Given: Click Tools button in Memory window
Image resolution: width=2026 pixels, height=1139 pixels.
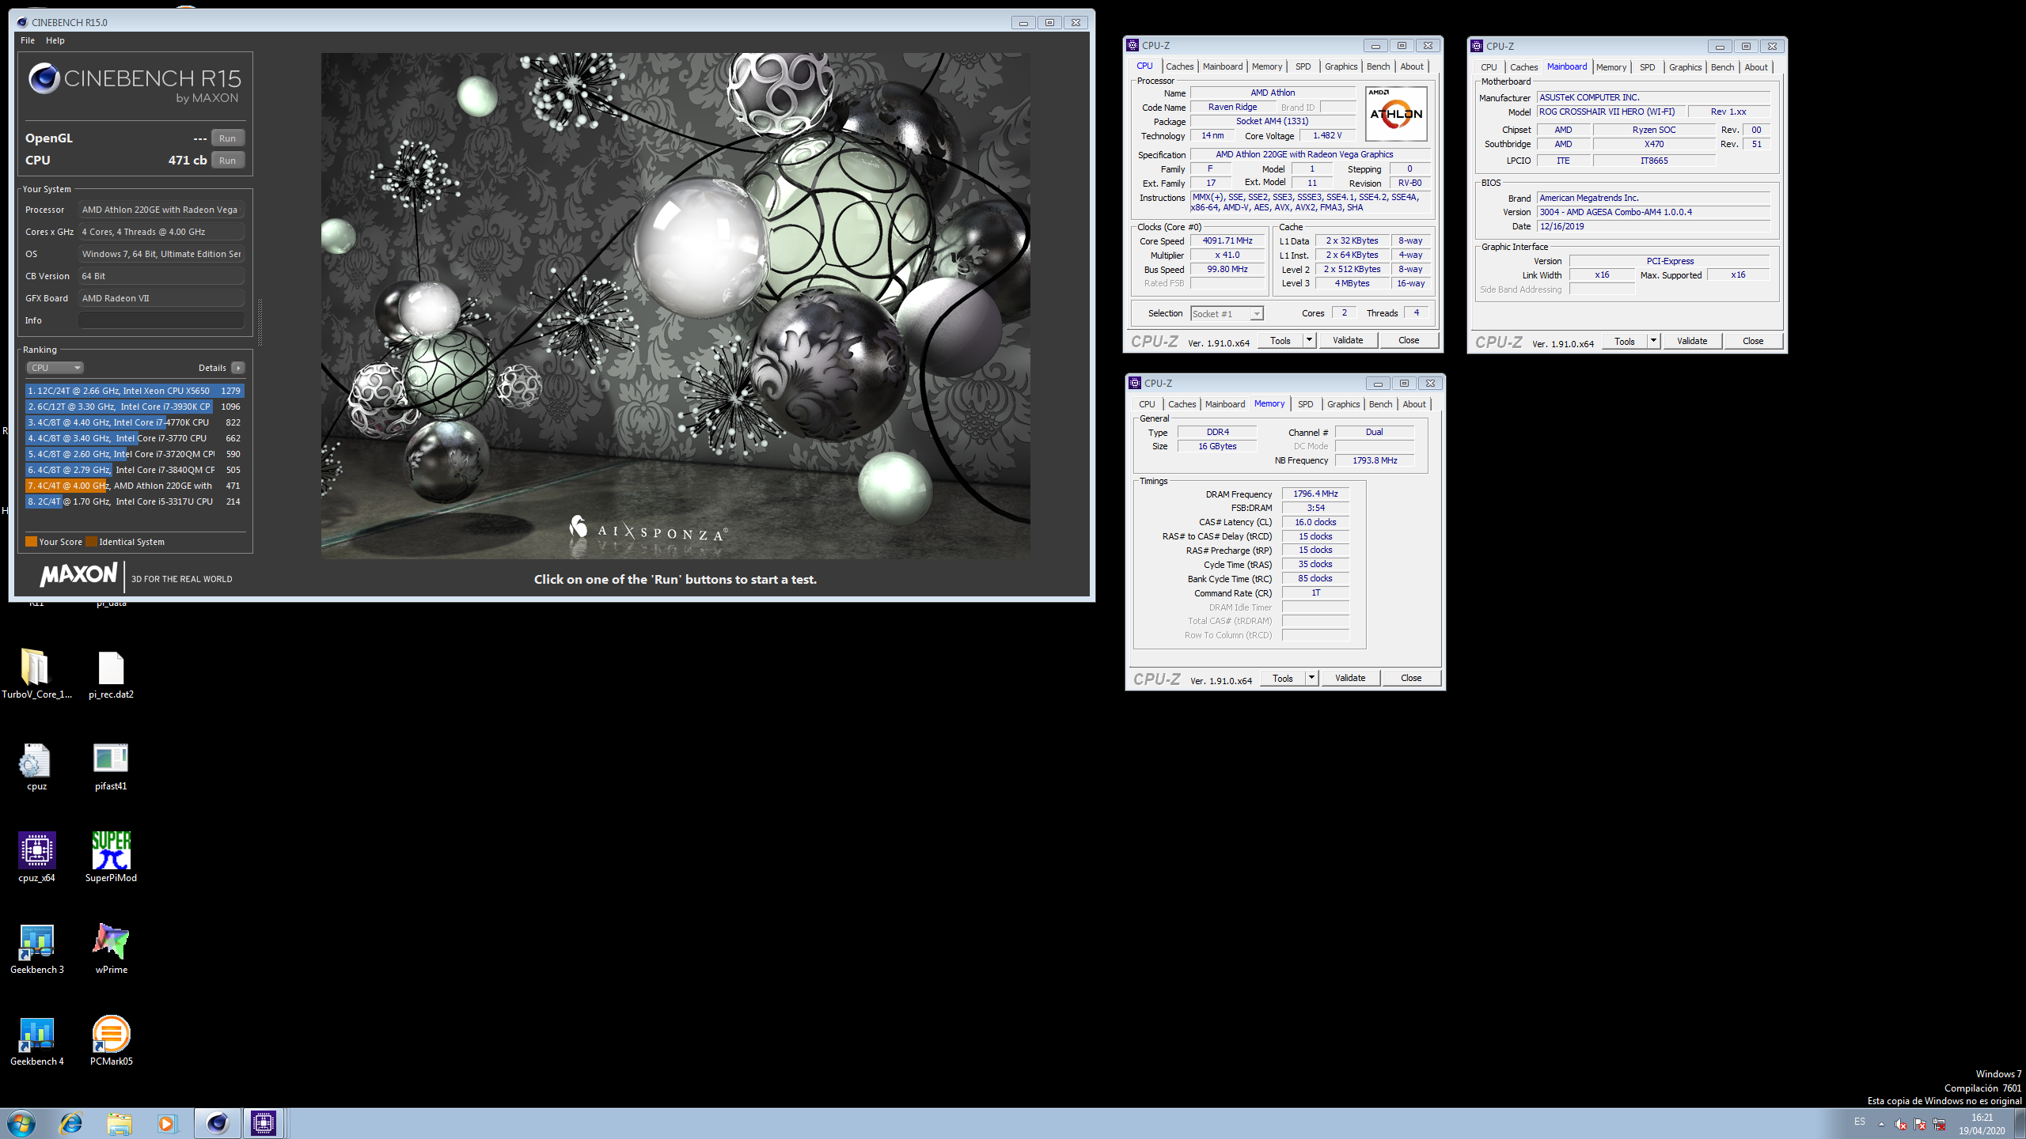Looking at the screenshot, I should click(1282, 678).
